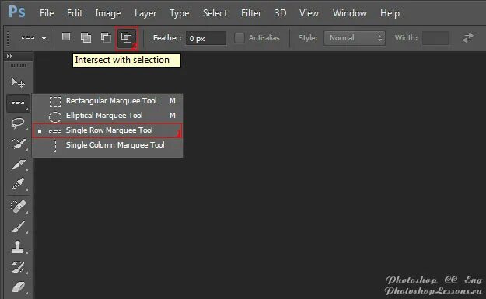Select the Brush tool
486x299 pixels.
coord(18,227)
